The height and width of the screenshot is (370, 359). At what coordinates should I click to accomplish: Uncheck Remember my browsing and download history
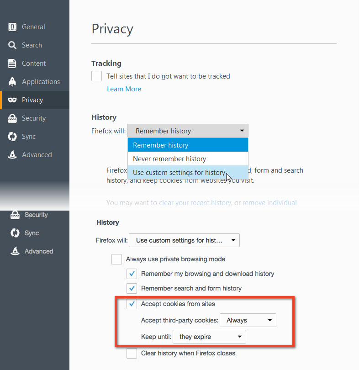(132, 274)
